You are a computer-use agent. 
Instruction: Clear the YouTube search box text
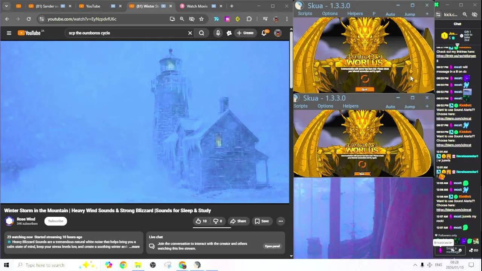[190, 33]
